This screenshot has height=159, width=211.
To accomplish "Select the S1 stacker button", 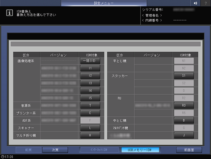I will 184,75.
